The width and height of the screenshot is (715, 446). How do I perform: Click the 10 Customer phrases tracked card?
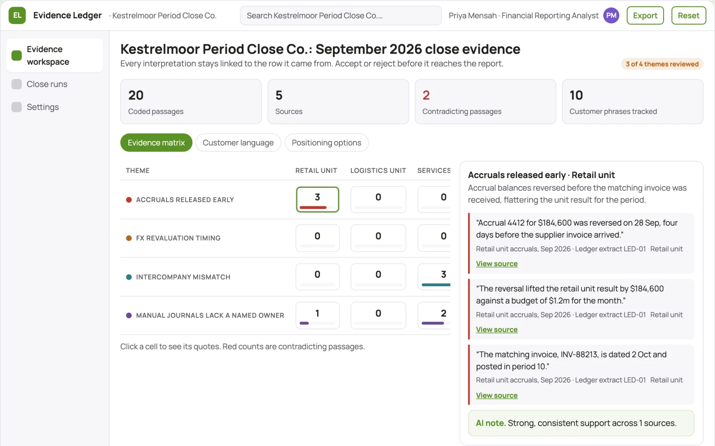[632, 102]
